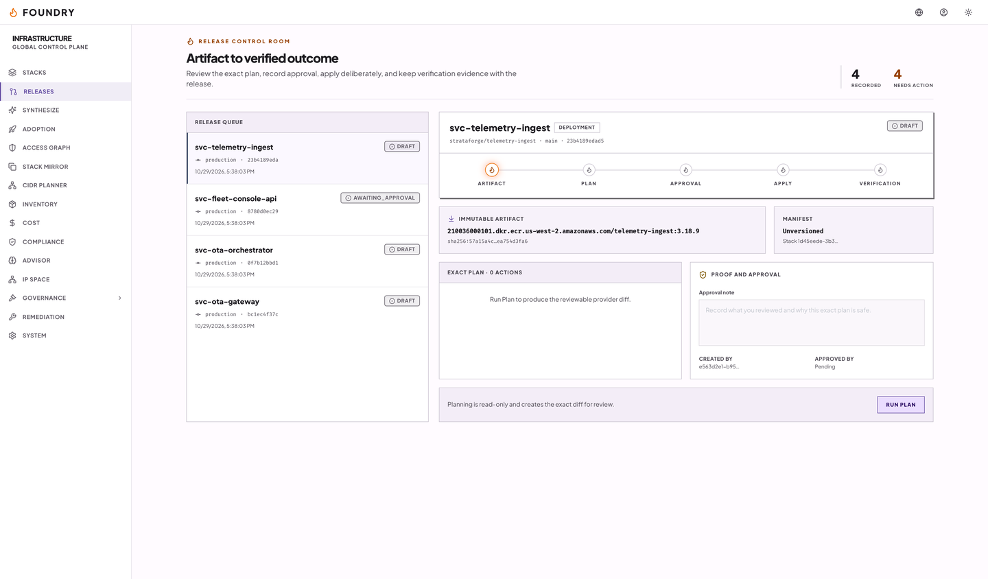Click the Stack Mirror copy icon
This screenshot has width=988, height=579.
coord(12,167)
